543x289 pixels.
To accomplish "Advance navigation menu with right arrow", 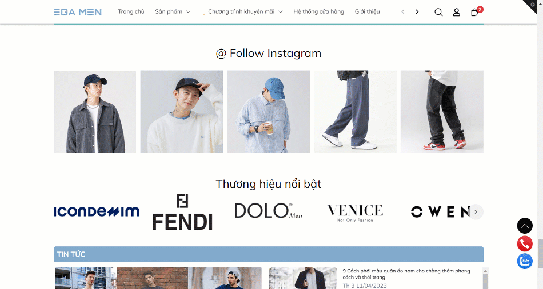I will [x=417, y=12].
